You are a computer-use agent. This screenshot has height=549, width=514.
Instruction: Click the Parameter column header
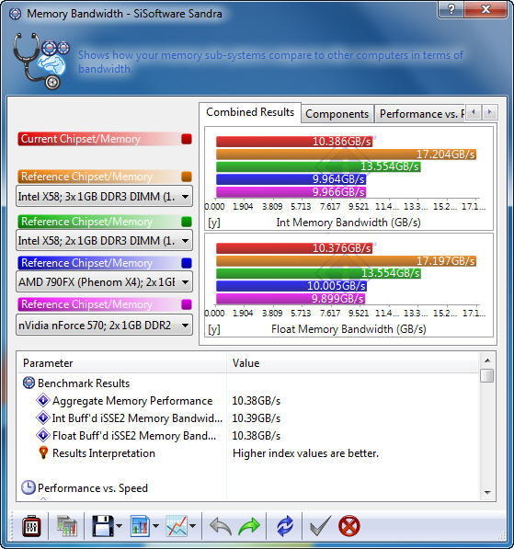coord(121,363)
